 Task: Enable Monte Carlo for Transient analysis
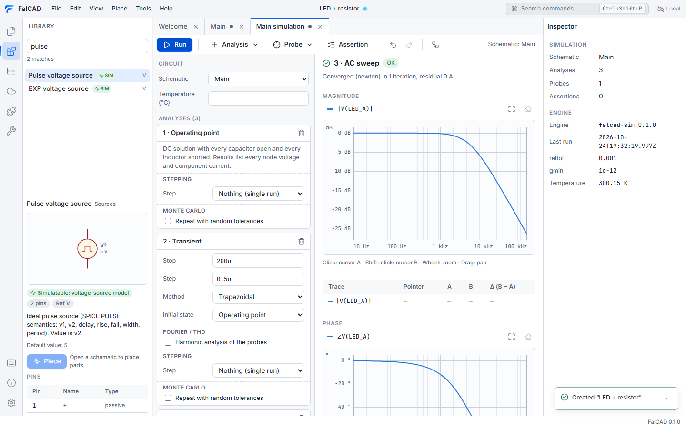pos(168,398)
